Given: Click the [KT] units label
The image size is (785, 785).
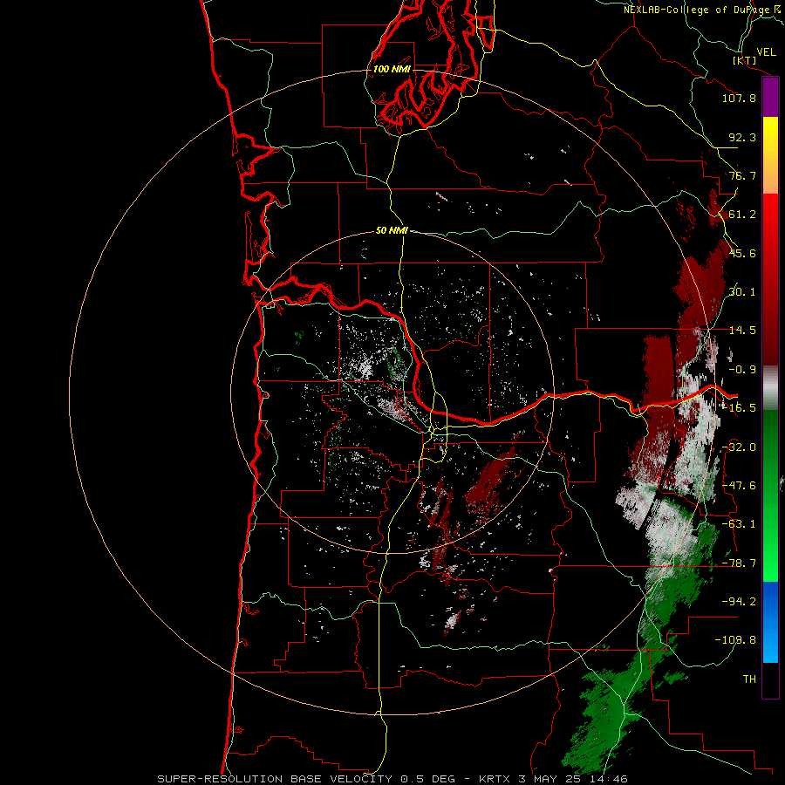Looking at the screenshot, I should (745, 60).
